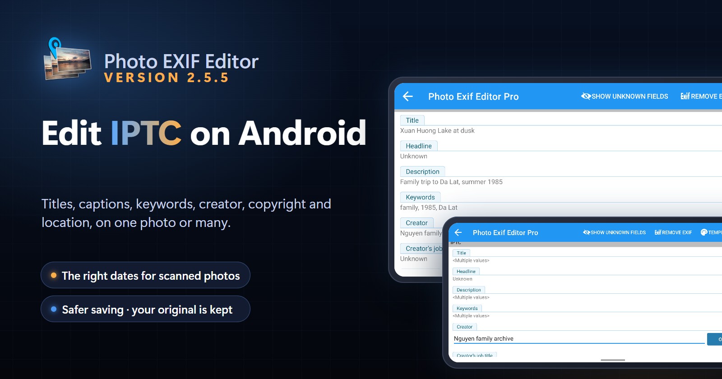Viewport: 722px width, 379px height.
Task: Click the 'Multiple values' under Keywords in front window
Action: point(471,316)
